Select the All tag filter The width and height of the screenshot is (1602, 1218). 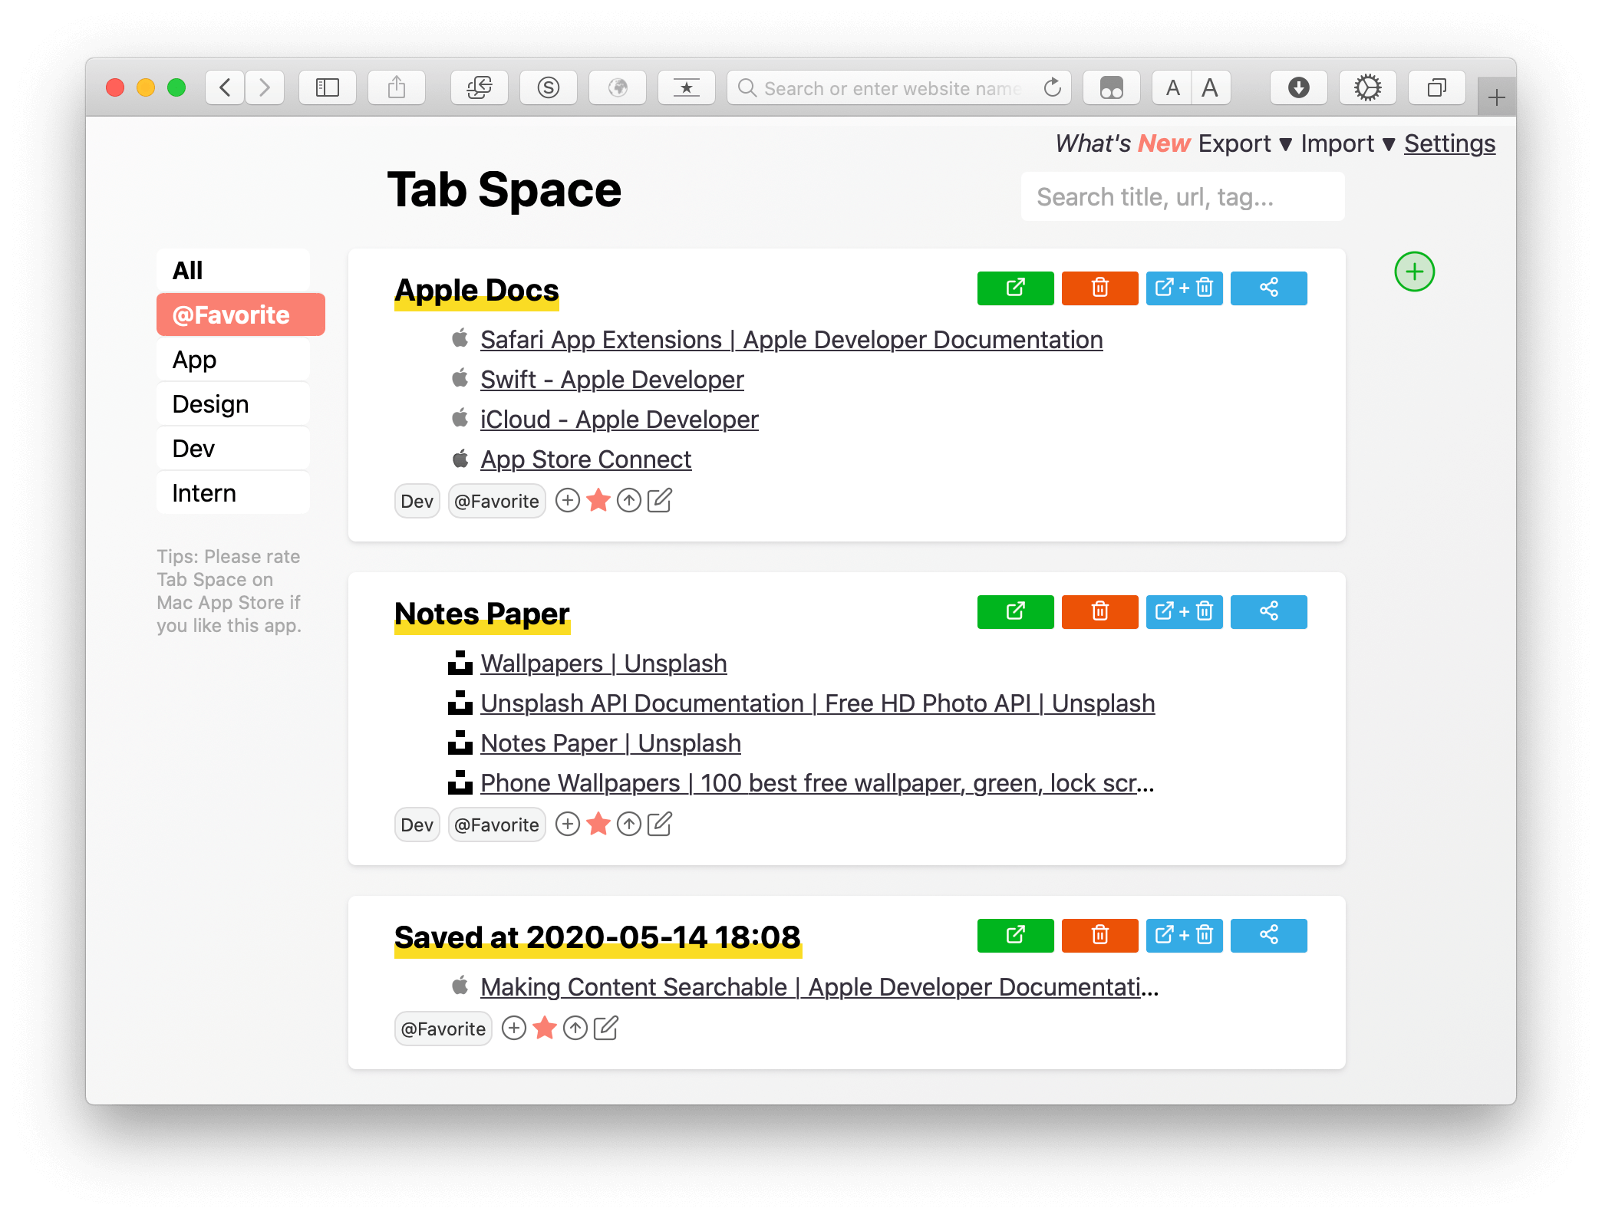233,270
